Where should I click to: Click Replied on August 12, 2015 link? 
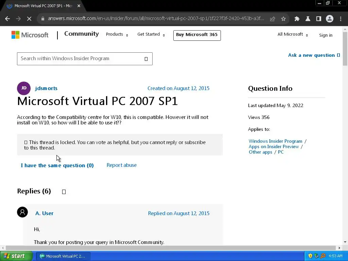click(x=179, y=213)
